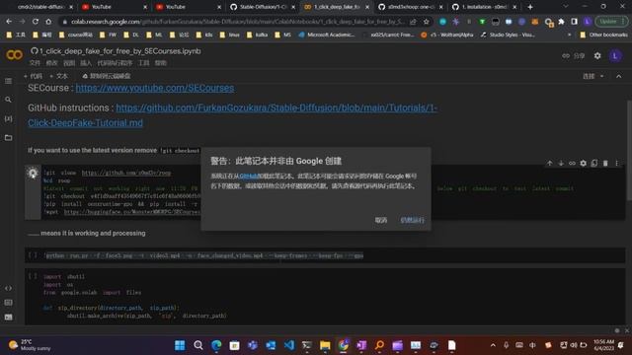Viewport: 632px width, 355px height.
Task: Click the import shutil code cell
Action: (325, 296)
